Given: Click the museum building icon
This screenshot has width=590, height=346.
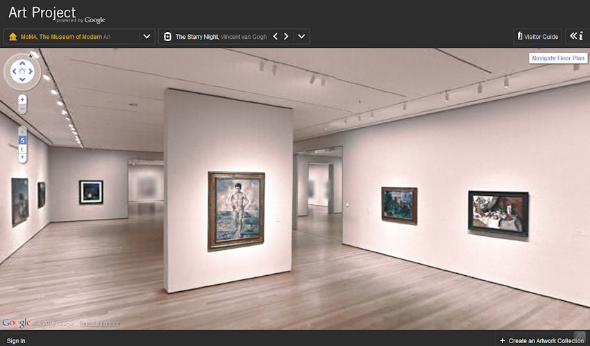Looking at the screenshot, I should [x=12, y=37].
